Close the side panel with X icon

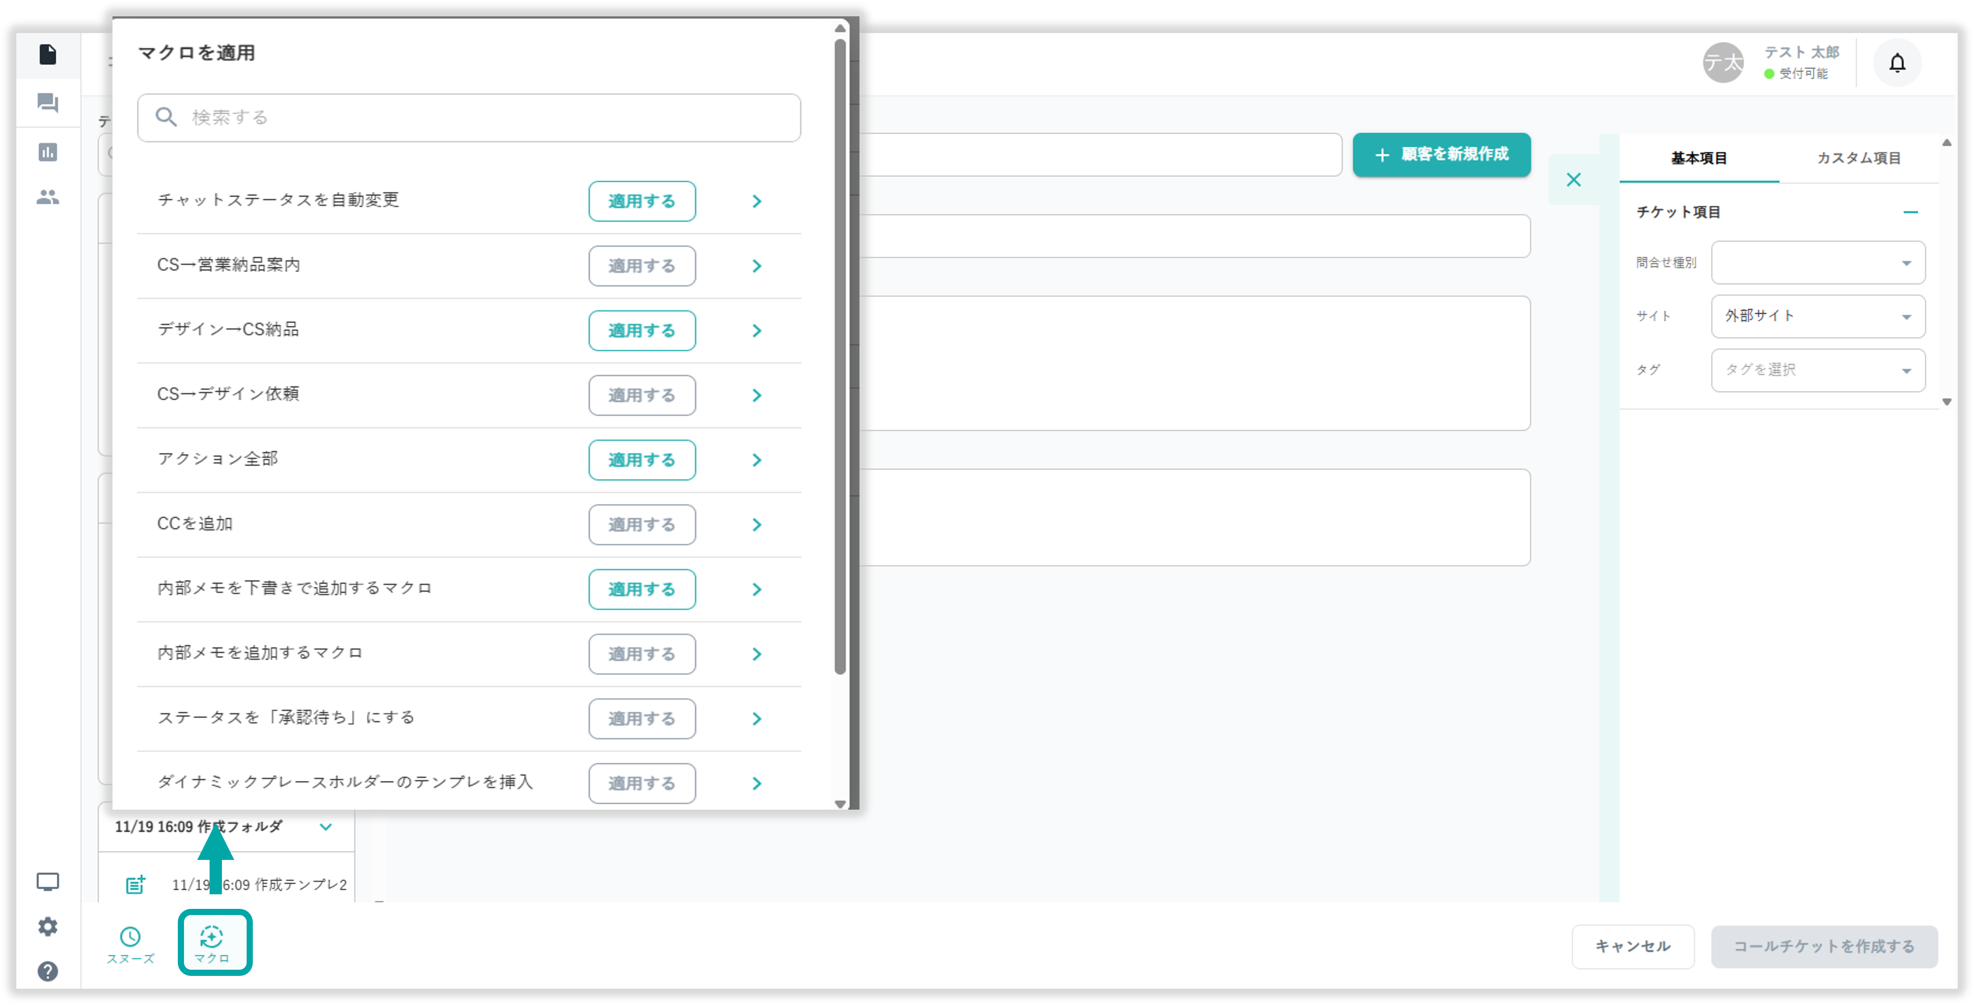1573,179
